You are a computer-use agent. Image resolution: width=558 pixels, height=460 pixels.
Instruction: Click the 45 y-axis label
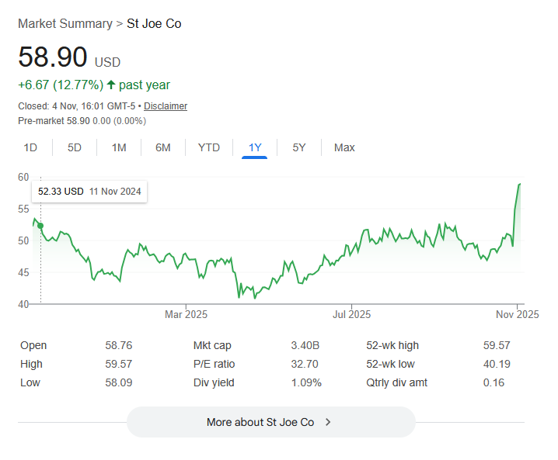pyautogui.click(x=23, y=272)
